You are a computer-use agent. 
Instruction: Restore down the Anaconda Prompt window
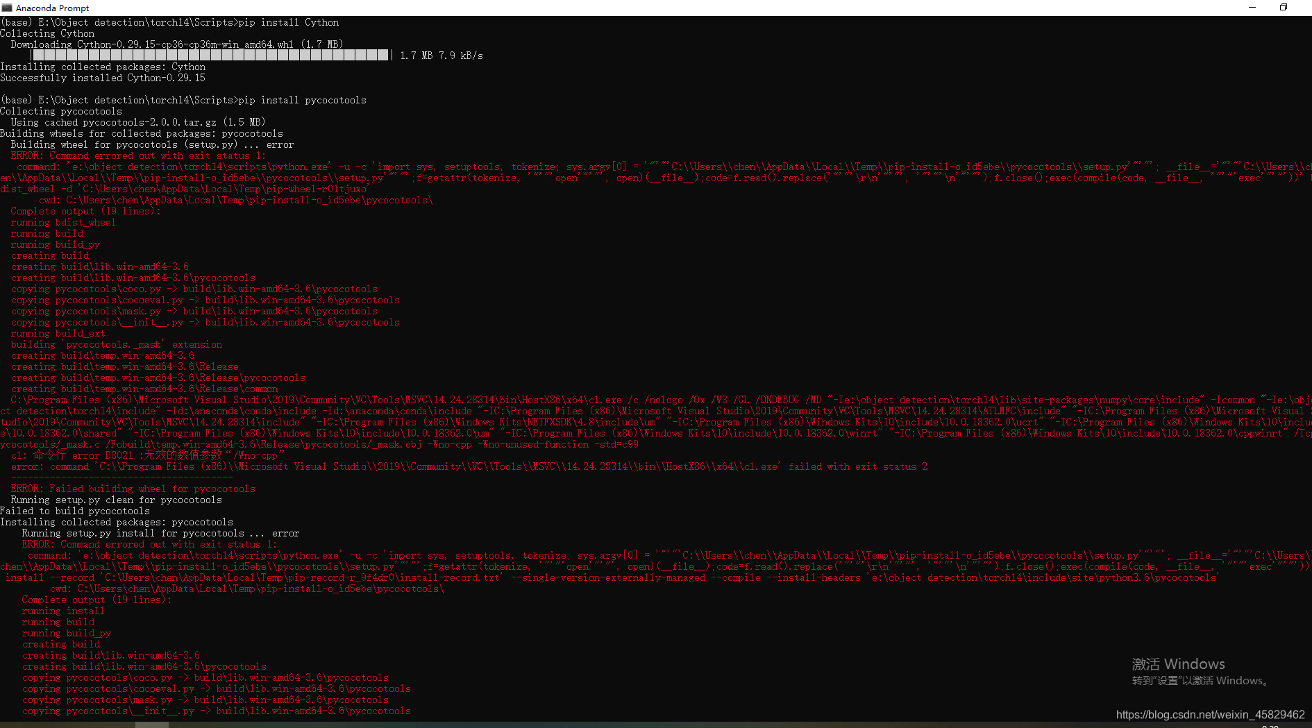1284,8
